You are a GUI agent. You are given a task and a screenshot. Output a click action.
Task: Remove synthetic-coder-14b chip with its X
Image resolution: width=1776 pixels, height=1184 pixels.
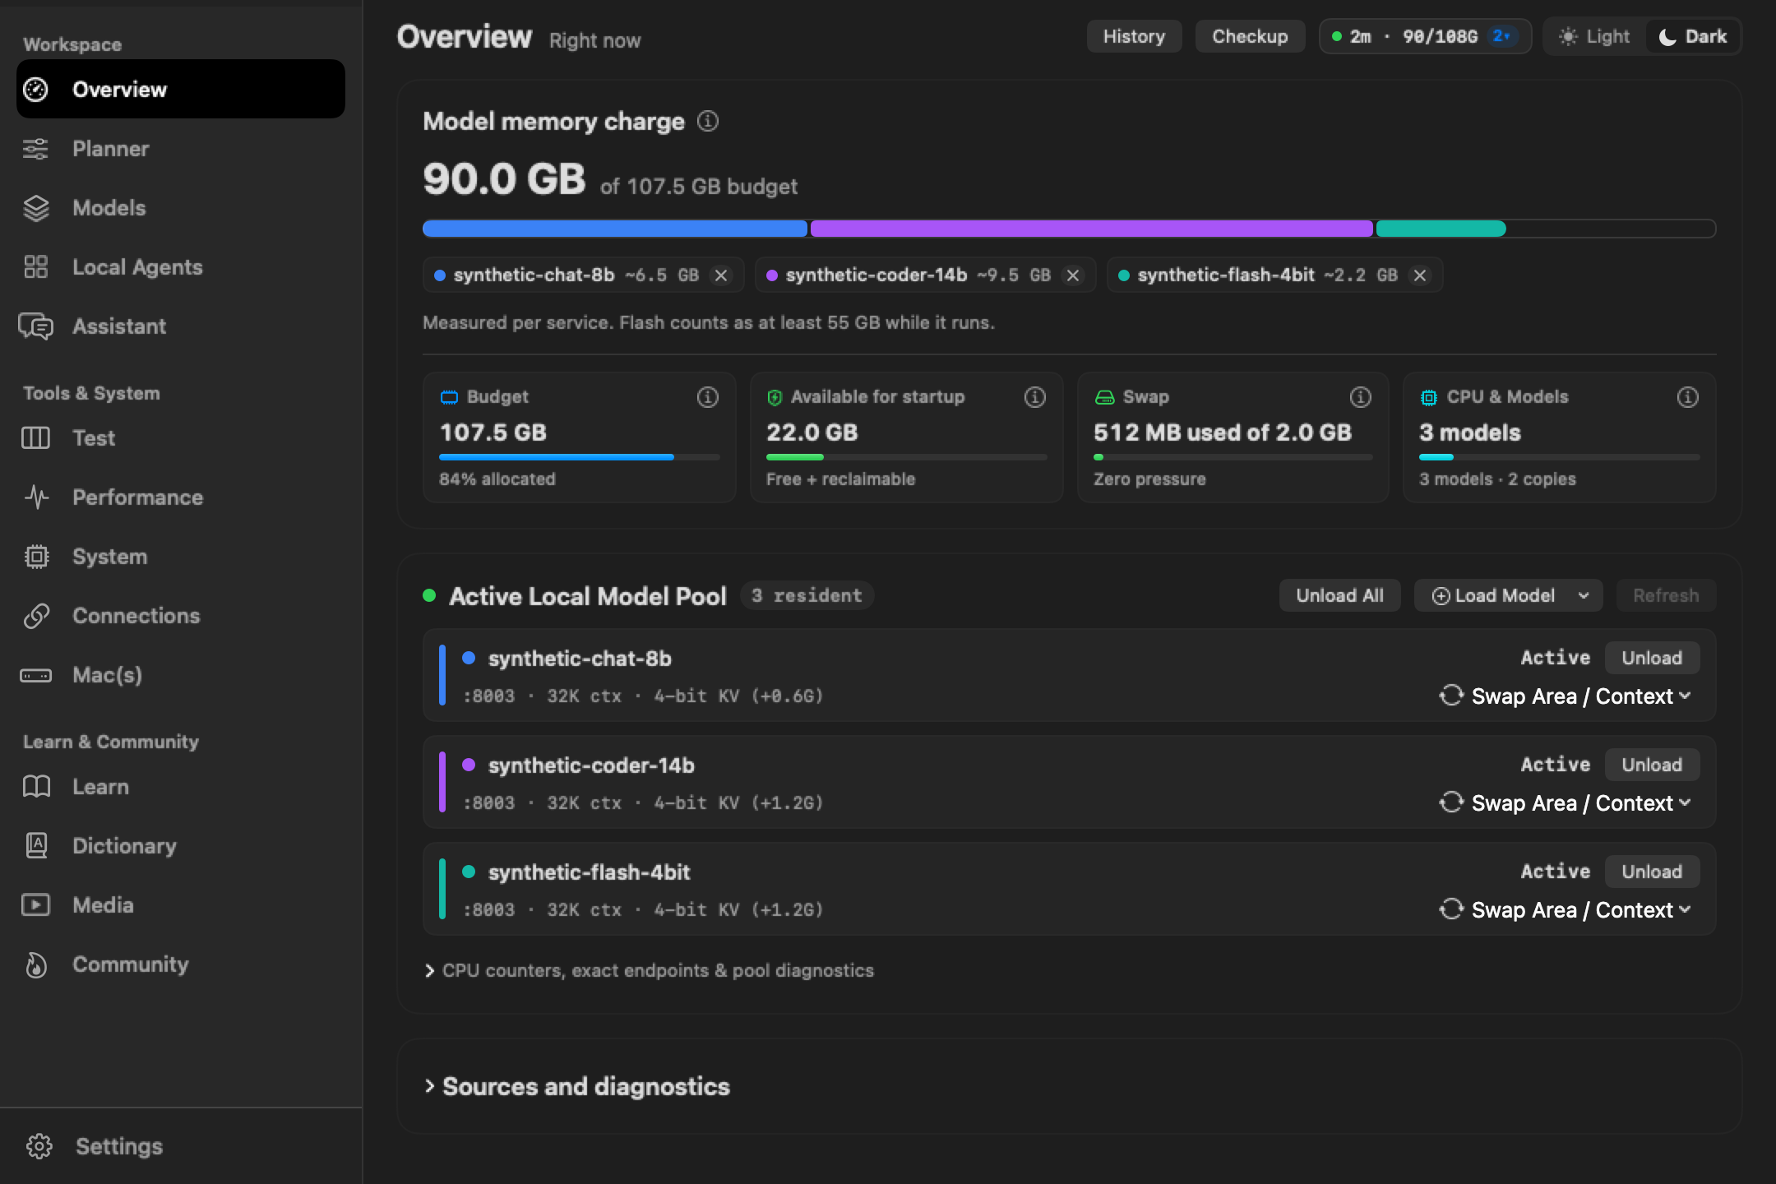(1073, 275)
